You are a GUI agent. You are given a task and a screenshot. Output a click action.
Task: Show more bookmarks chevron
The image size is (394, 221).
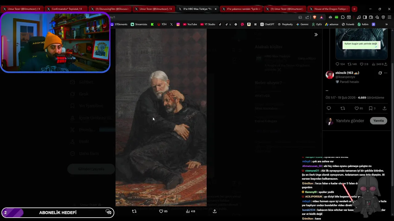click(386, 24)
